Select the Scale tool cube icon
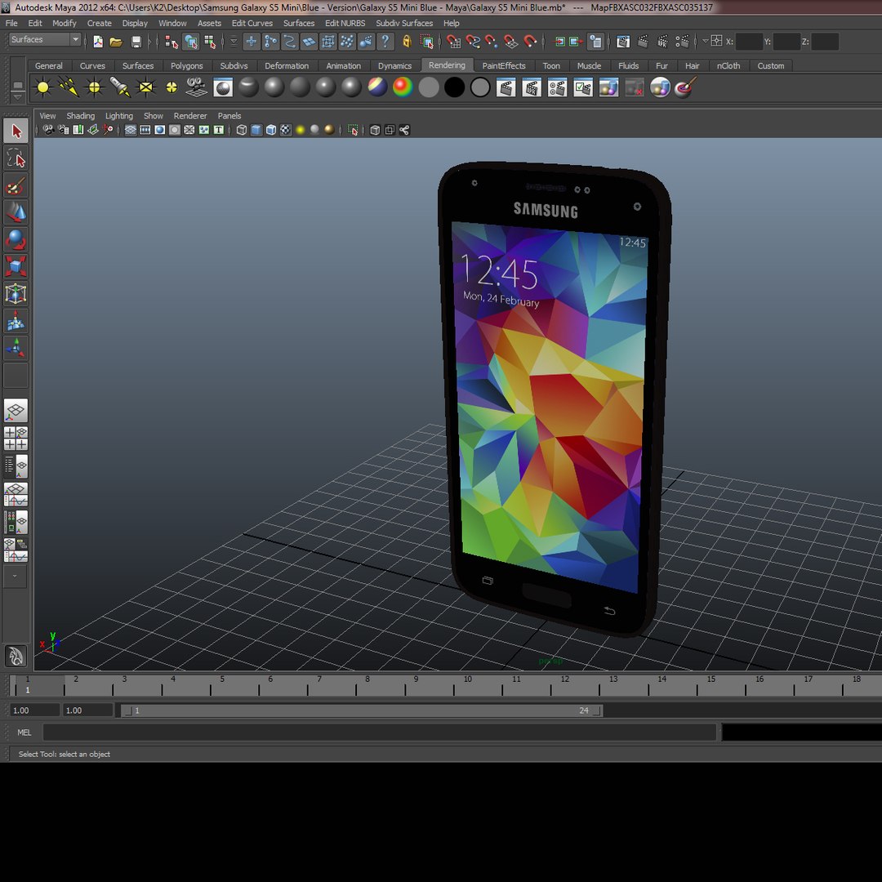This screenshot has height=882, width=882. pyautogui.click(x=16, y=266)
